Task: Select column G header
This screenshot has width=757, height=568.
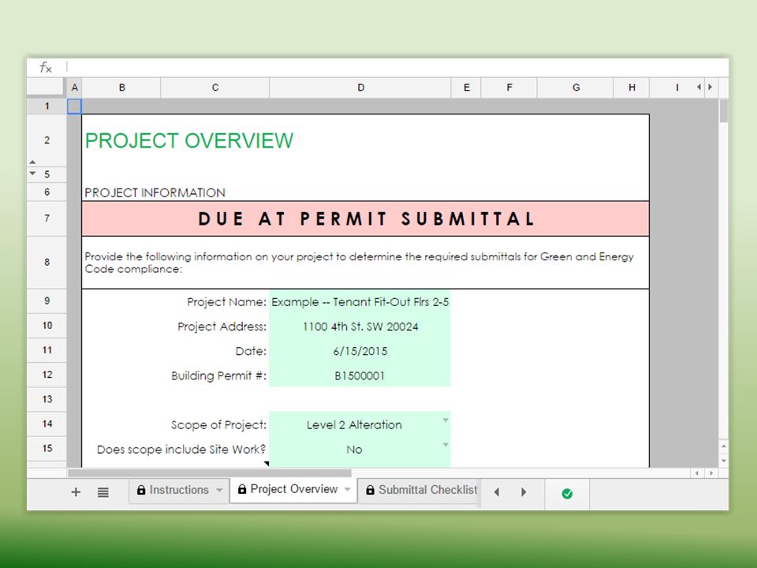Action: pyautogui.click(x=576, y=88)
